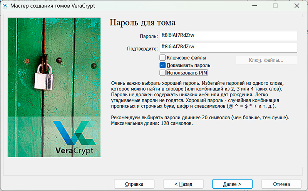Close the volume creation wizard window

pyautogui.click(x=296, y=6)
